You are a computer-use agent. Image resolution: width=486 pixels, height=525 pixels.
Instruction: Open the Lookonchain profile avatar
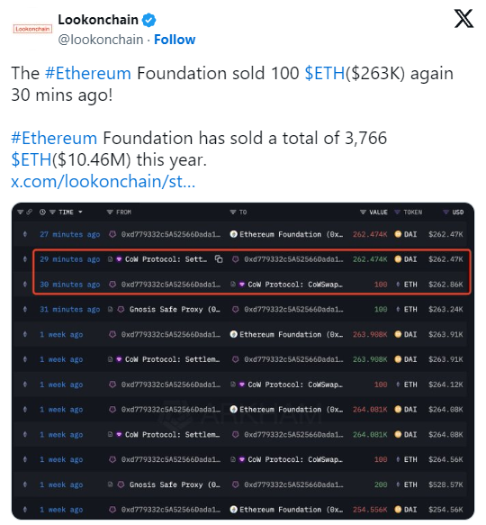(x=32, y=29)
